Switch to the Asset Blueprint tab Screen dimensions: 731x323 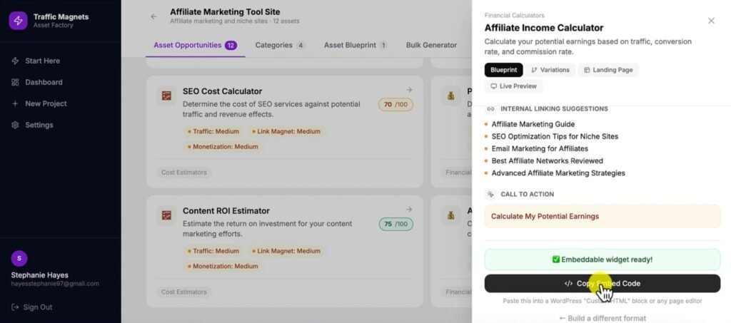tap(355, 45)
